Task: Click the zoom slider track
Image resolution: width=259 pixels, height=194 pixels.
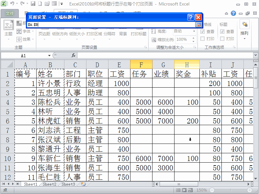Action: (231, 190)
